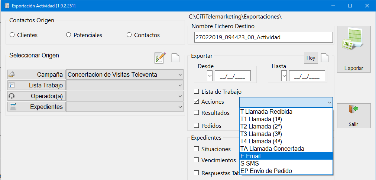The height and width of the screenshot is (180, 376).
Task: Collapse the Acciones dropdown list
Action: 329,102
